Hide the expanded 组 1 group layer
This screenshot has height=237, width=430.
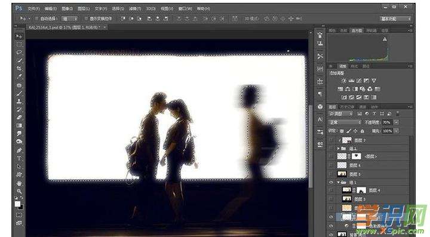tap(331, 182)
